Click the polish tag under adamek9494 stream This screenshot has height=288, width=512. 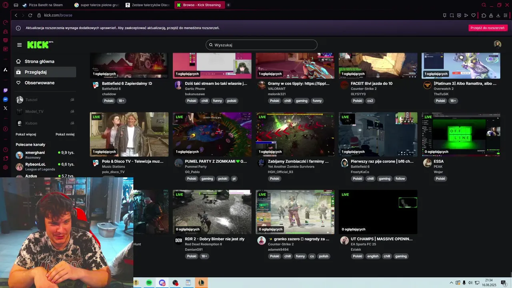tap(324, 256)
